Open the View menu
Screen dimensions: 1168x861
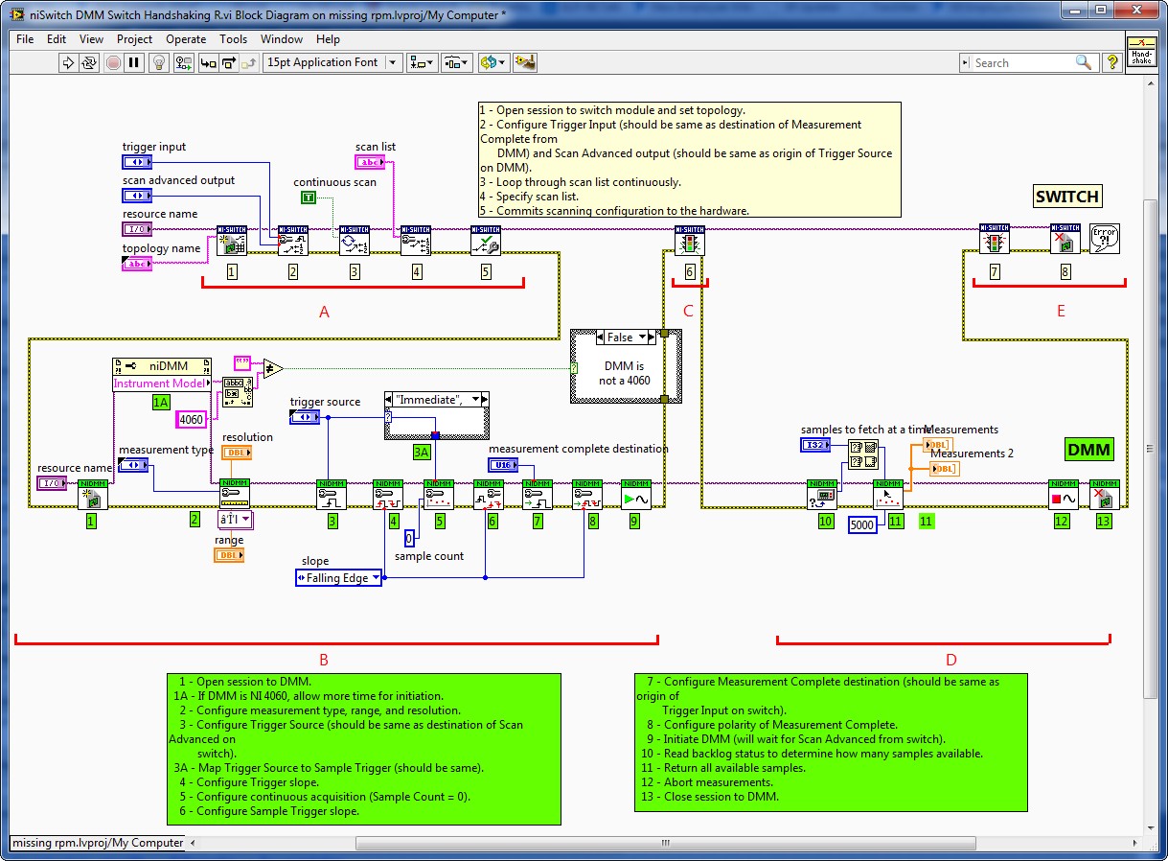click(x=91, y=39)
